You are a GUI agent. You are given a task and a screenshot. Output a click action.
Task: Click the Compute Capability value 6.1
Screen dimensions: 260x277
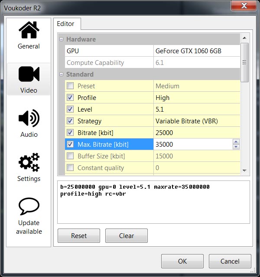197,62
